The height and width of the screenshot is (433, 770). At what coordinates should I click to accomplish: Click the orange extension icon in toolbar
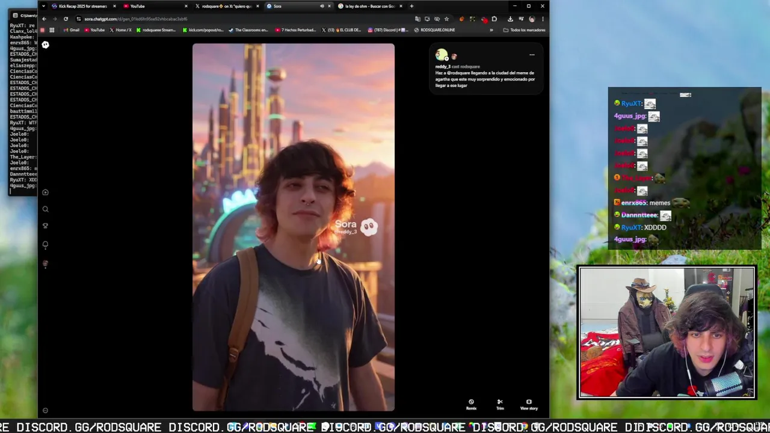(462, 19)
